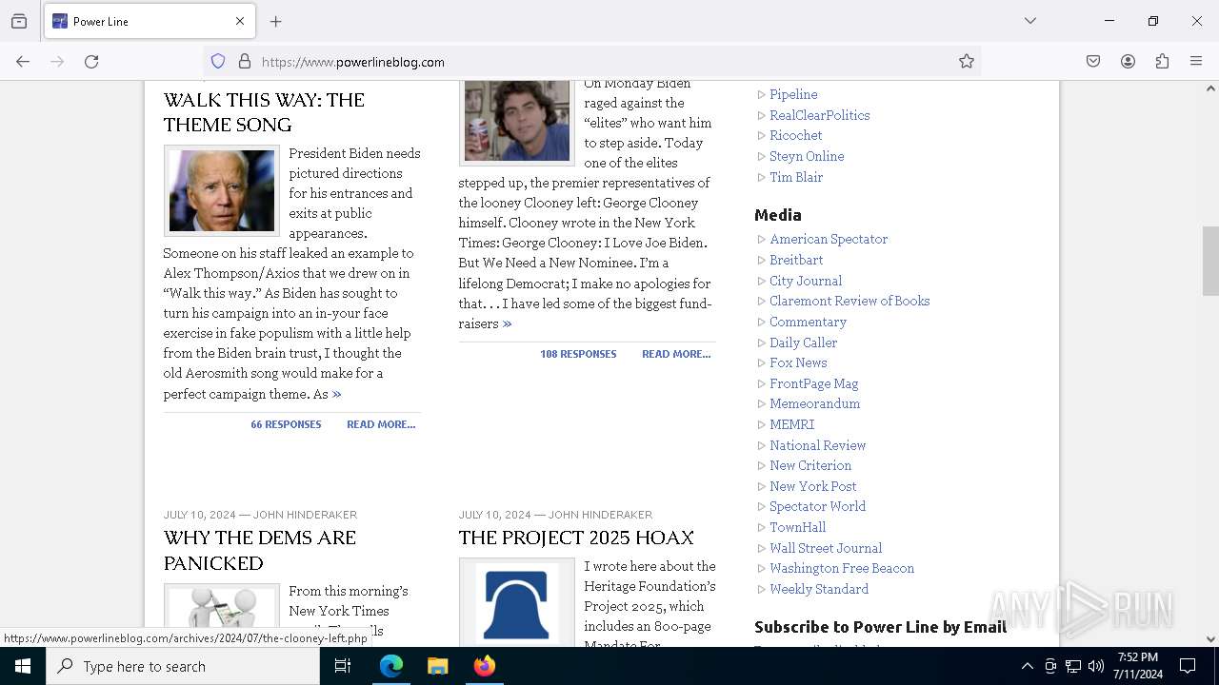Open 66 Responses link
The height and width of the screenshot is (685, 1219).
pyautogui.click(x=286, y=424)
